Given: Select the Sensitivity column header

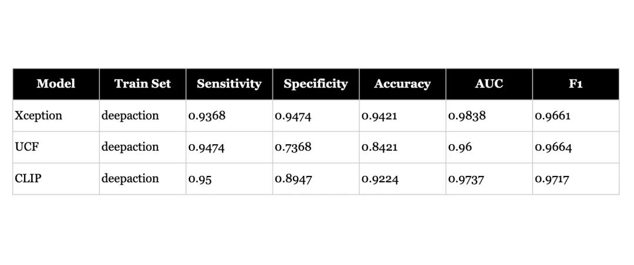Looking at the screenshot, I should point(229,84).
